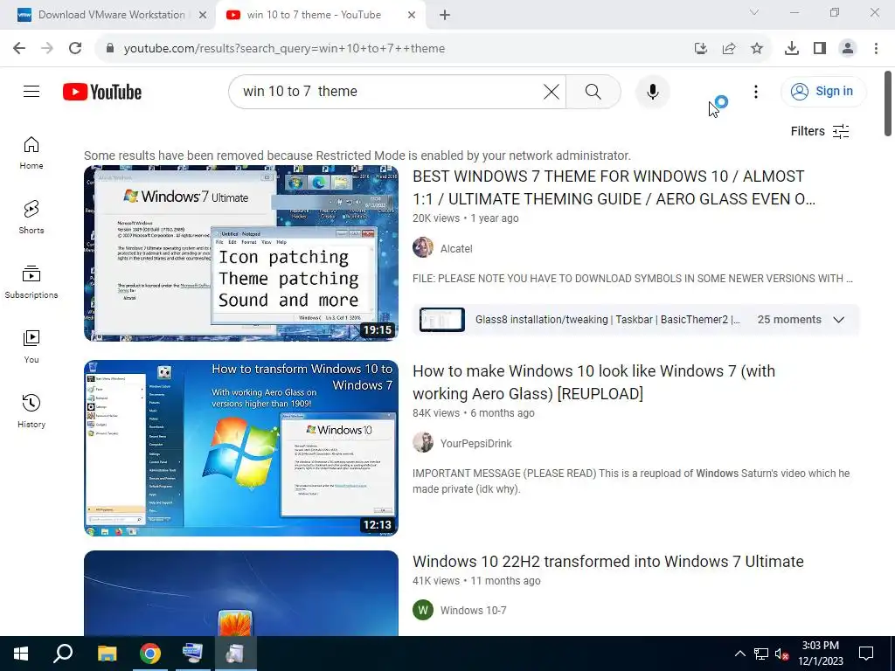
Task: Open Filters options
Action: 820,131
